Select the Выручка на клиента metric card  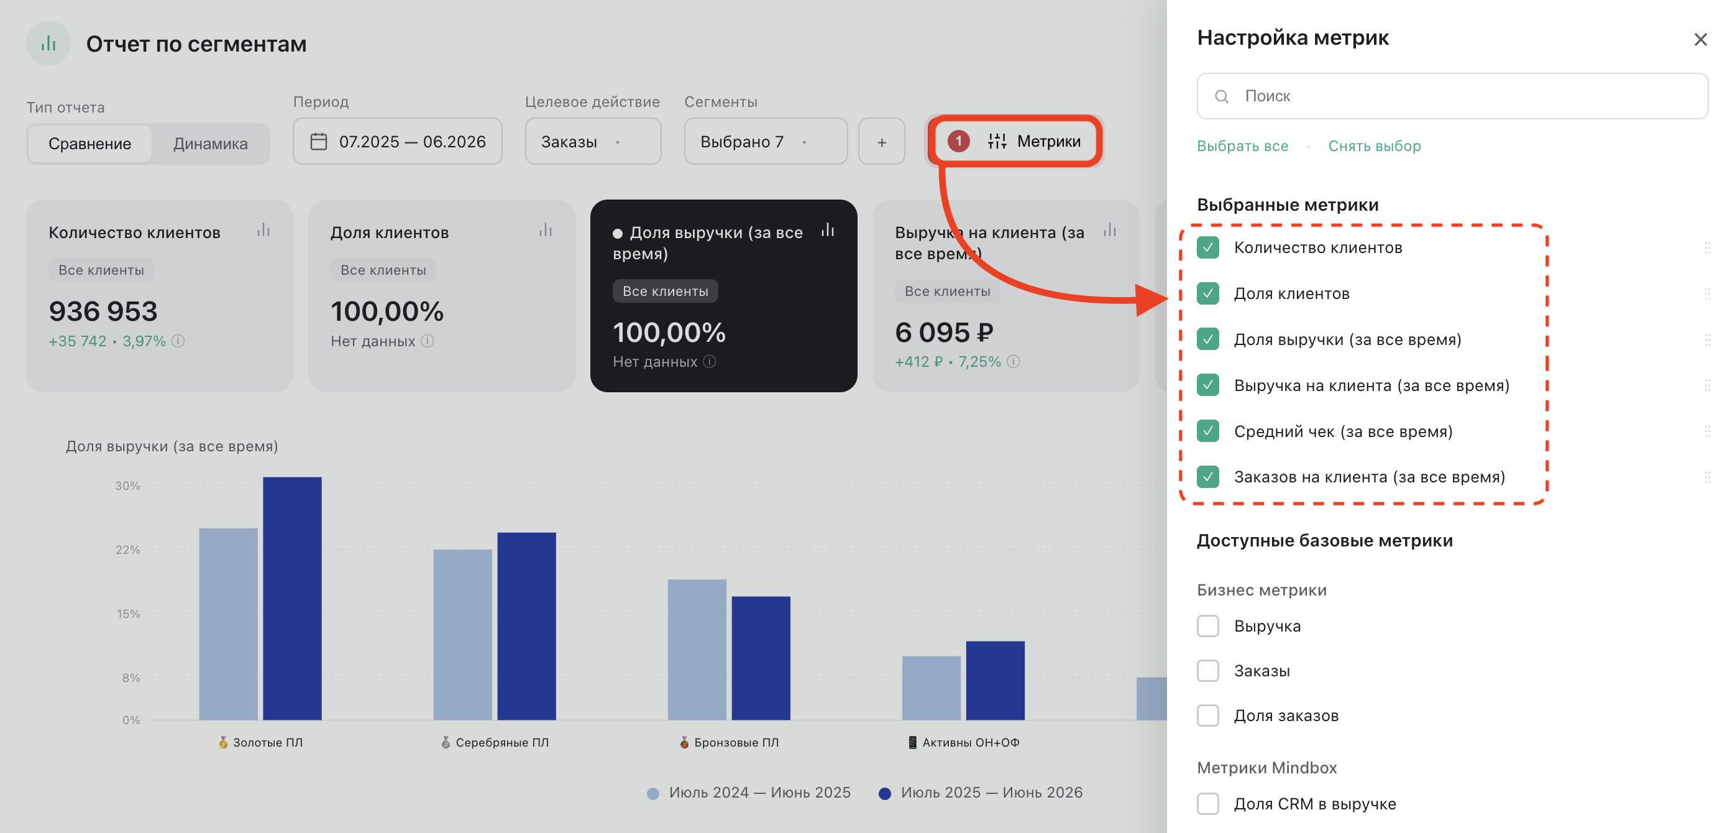pos(1005,295)
